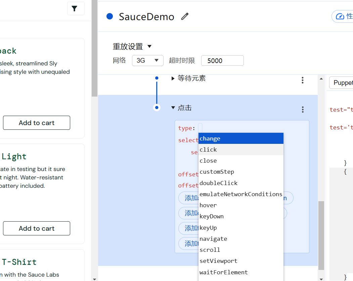Click the 点击 step label
353x281 pixels.
[185, 108]
